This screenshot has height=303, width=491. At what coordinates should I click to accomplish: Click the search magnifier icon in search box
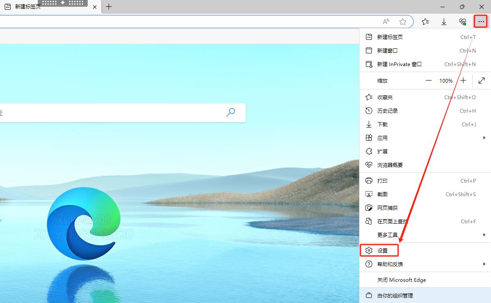click(x=231, y=112)
